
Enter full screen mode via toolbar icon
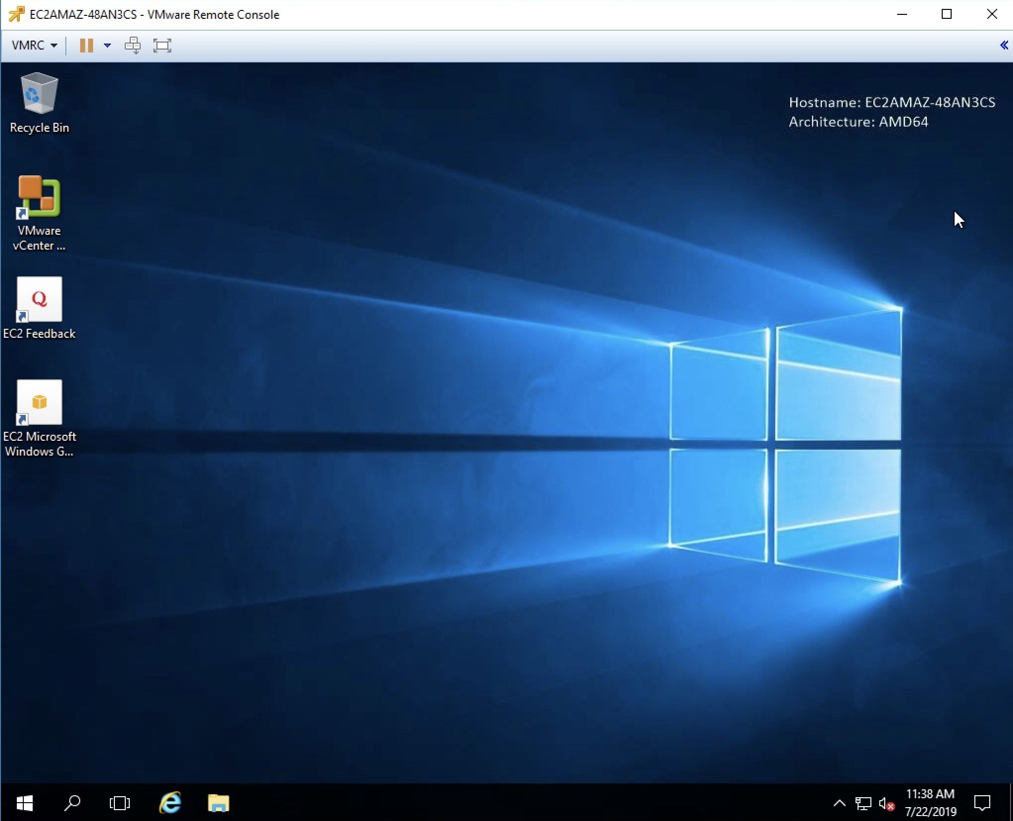(162, 46)
